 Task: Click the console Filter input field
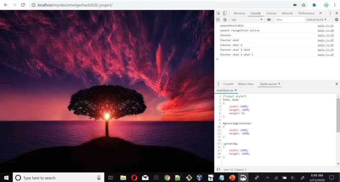point(289,19)
